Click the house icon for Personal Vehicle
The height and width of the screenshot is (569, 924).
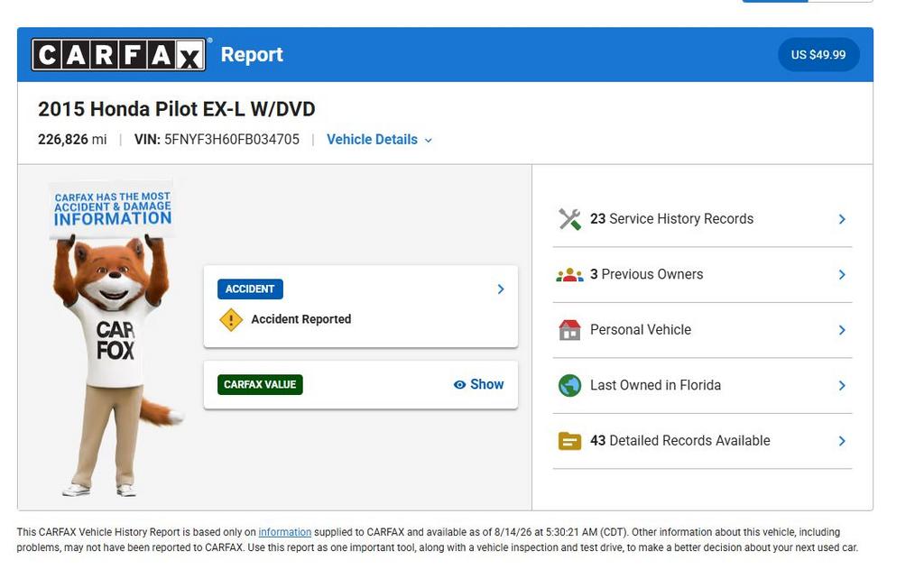click(x=569, y=330)
